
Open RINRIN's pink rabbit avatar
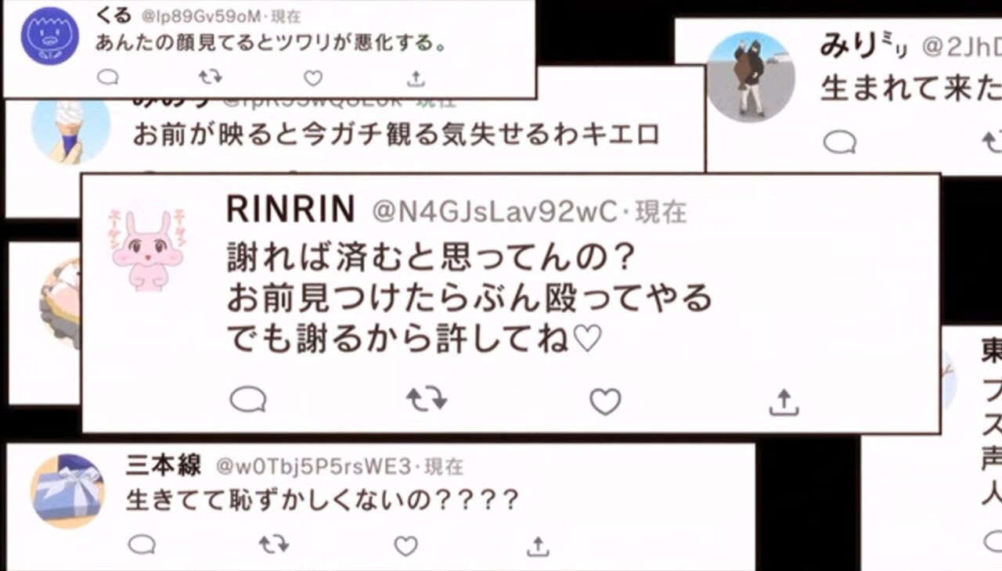146,250
